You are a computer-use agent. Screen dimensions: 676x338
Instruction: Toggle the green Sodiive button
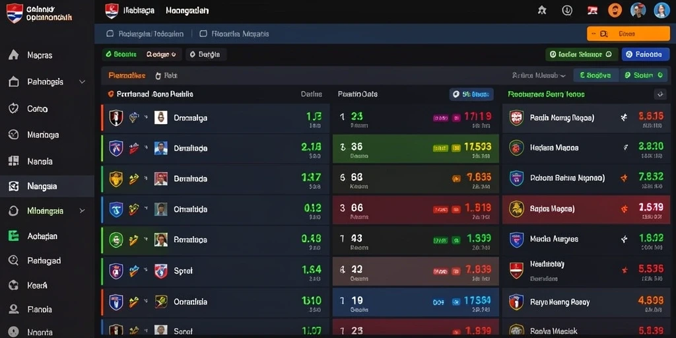click(596, 75)
